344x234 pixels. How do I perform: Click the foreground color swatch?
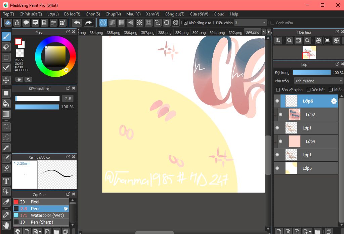[x=18, y=41]
